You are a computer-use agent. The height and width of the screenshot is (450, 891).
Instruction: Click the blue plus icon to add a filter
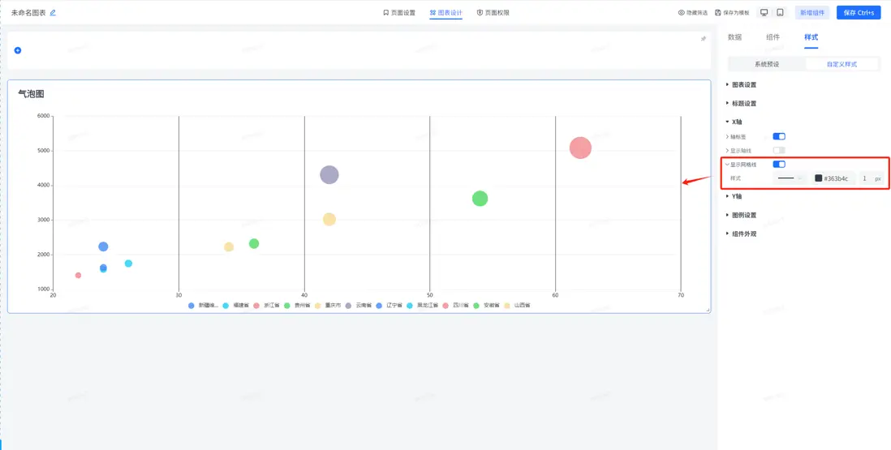pyautogui.click(x=18, y=50)
